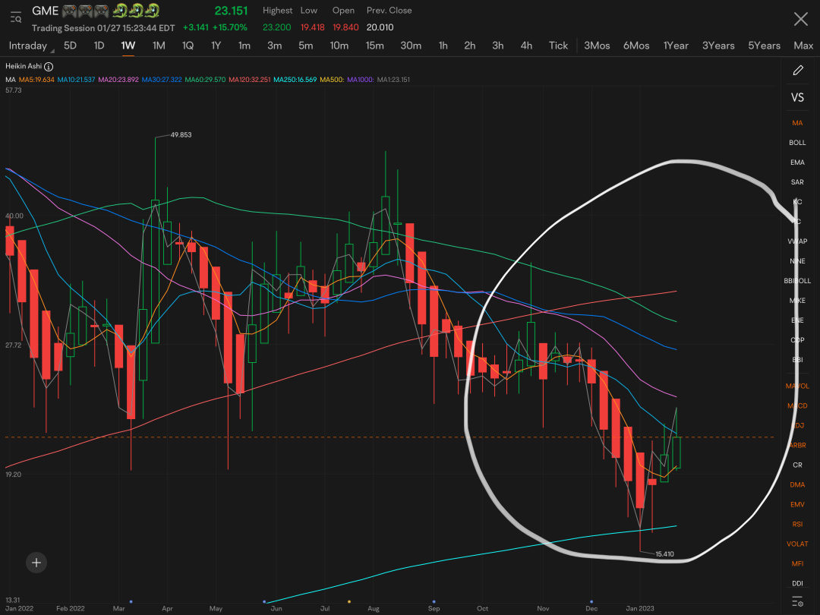820x615 pixels.
Task: Toggle the MACD sub-indicator
Action: pos(797,405)
